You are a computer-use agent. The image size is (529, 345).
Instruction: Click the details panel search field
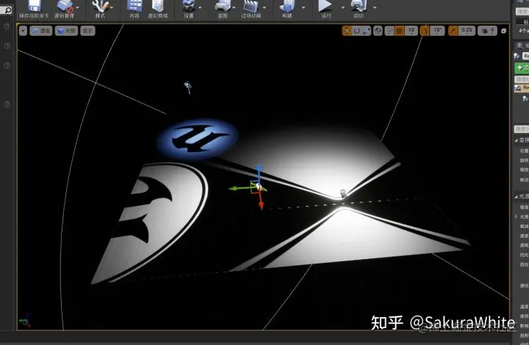522,129
